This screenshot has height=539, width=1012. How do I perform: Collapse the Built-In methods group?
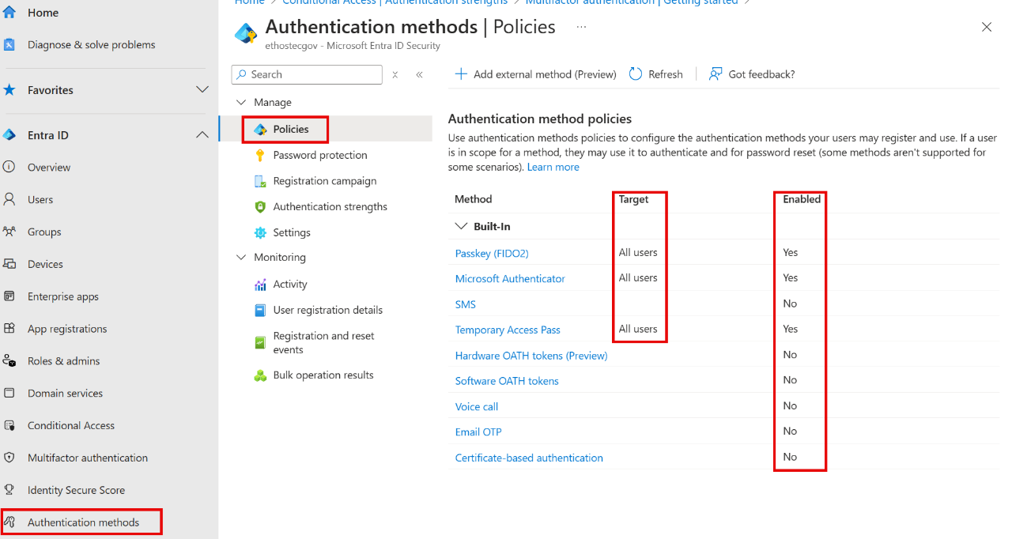click(461, 226)
